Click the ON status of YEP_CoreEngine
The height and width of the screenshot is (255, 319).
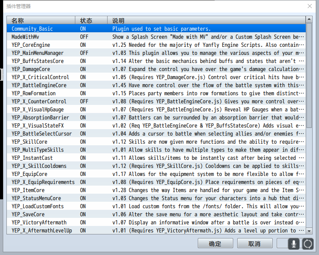tap(83, 45)
